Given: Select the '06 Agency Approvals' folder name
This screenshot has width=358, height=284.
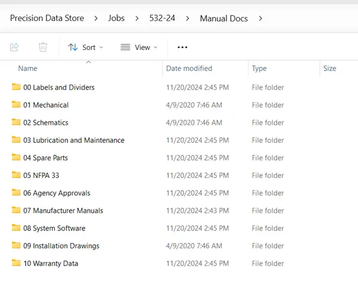Looking at the screenshot, I should pos(57,193).
